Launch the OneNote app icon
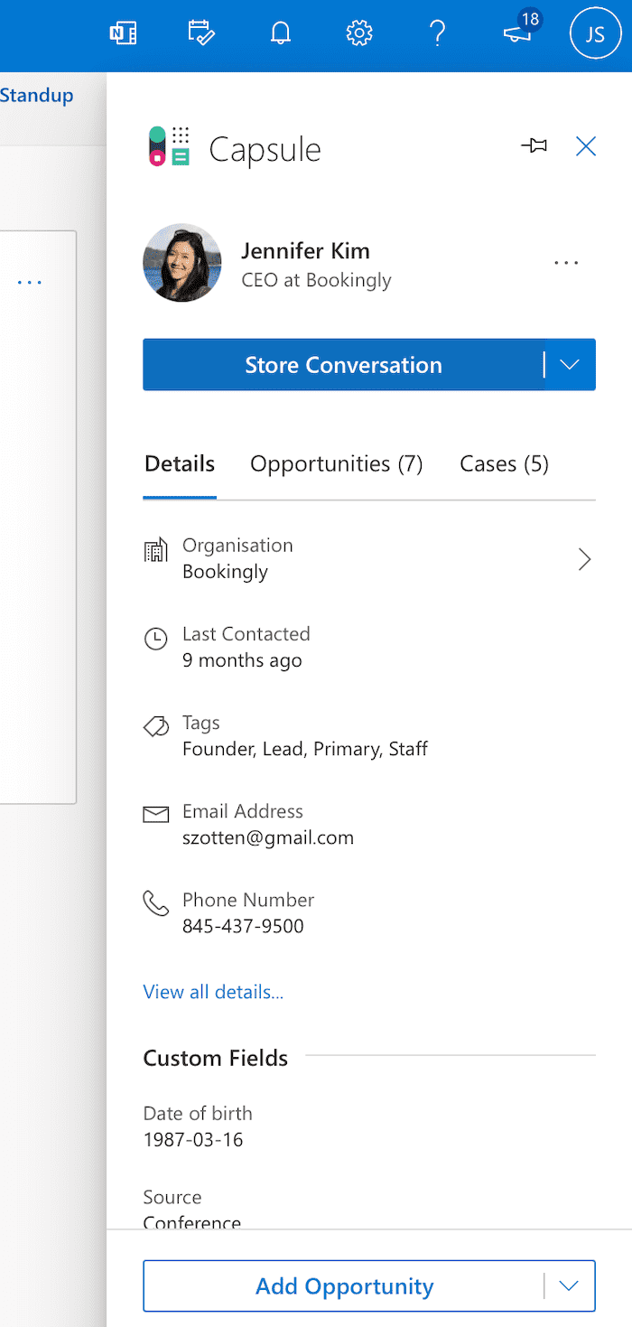Image resolution: width=632 pixels, height=1327 pixels. click(x=124, y=33)
